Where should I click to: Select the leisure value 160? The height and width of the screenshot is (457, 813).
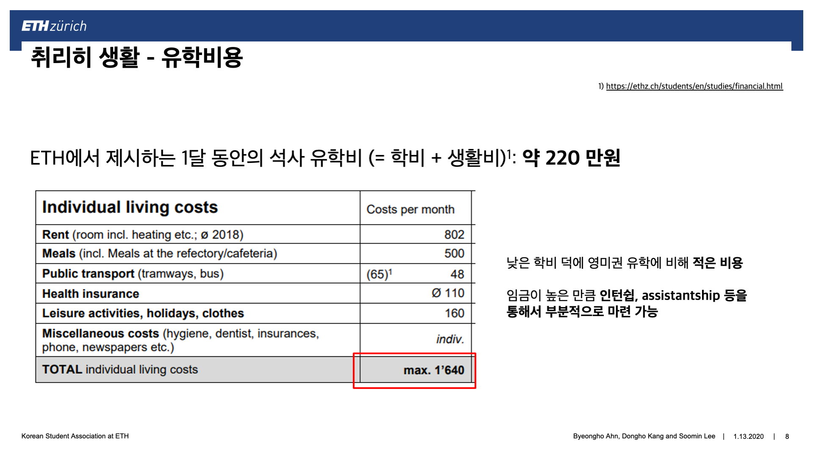pos(454,313)
